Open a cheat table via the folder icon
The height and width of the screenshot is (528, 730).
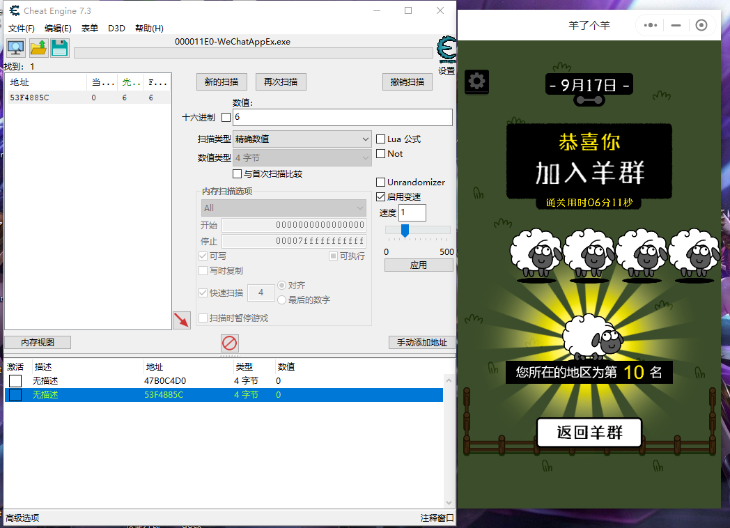tap(39, 47)
